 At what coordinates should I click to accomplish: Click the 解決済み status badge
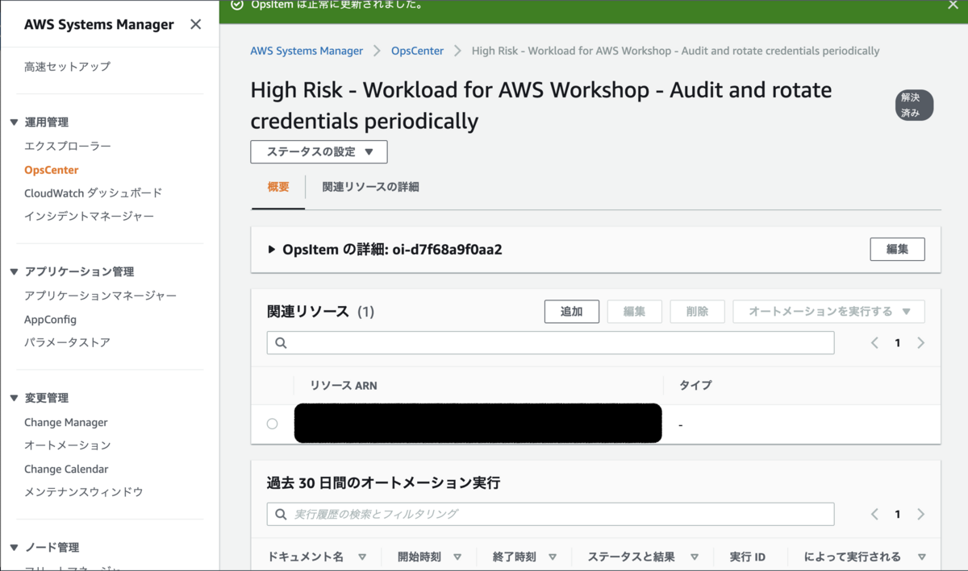(913, 105)
